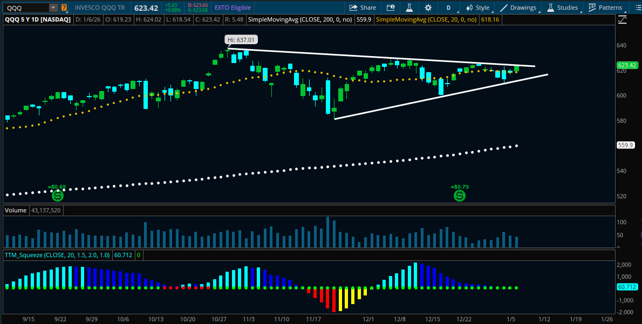Click the green 623.42 price axis label

626,65
